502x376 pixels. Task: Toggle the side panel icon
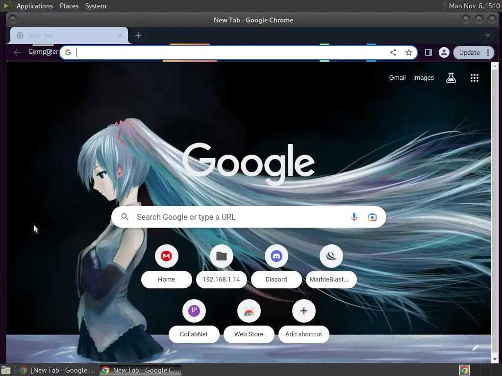[x=428, y=52]
